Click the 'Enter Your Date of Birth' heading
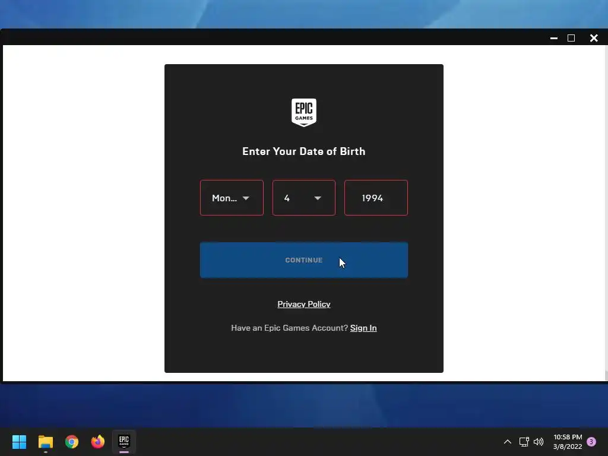The width and height of the screenshot is (608, 456). [303, 151]
